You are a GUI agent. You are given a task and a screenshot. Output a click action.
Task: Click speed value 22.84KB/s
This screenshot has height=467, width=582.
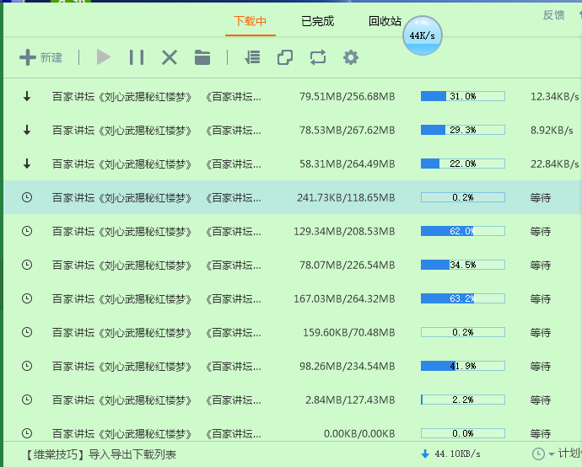coord(554,164)
